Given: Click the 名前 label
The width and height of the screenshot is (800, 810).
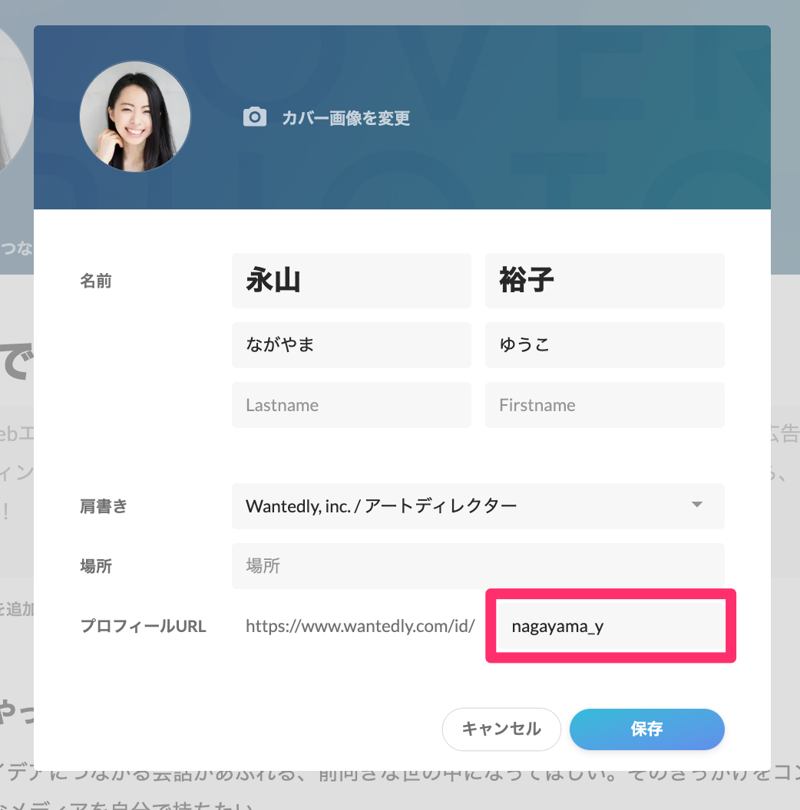Looking at the screenshot, I should 96,281.
